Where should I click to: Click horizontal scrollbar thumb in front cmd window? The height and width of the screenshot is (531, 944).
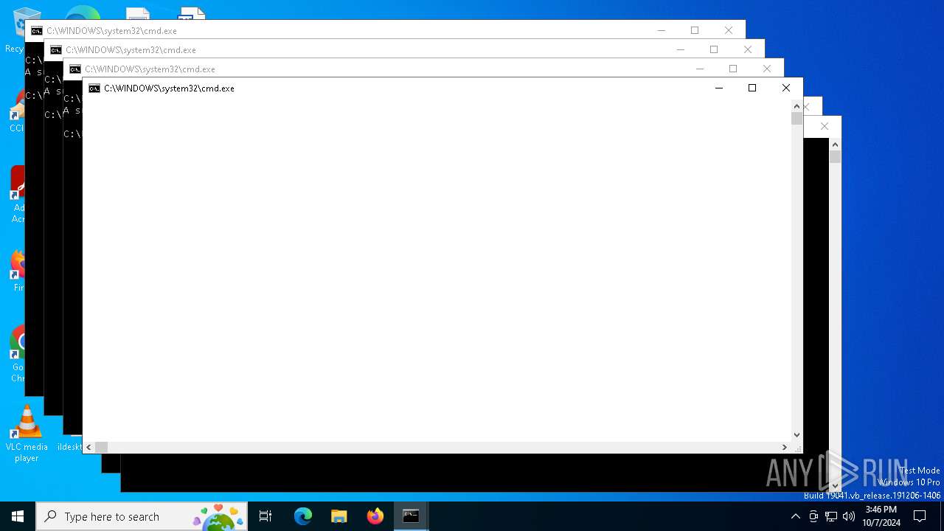tap(102, 447)
